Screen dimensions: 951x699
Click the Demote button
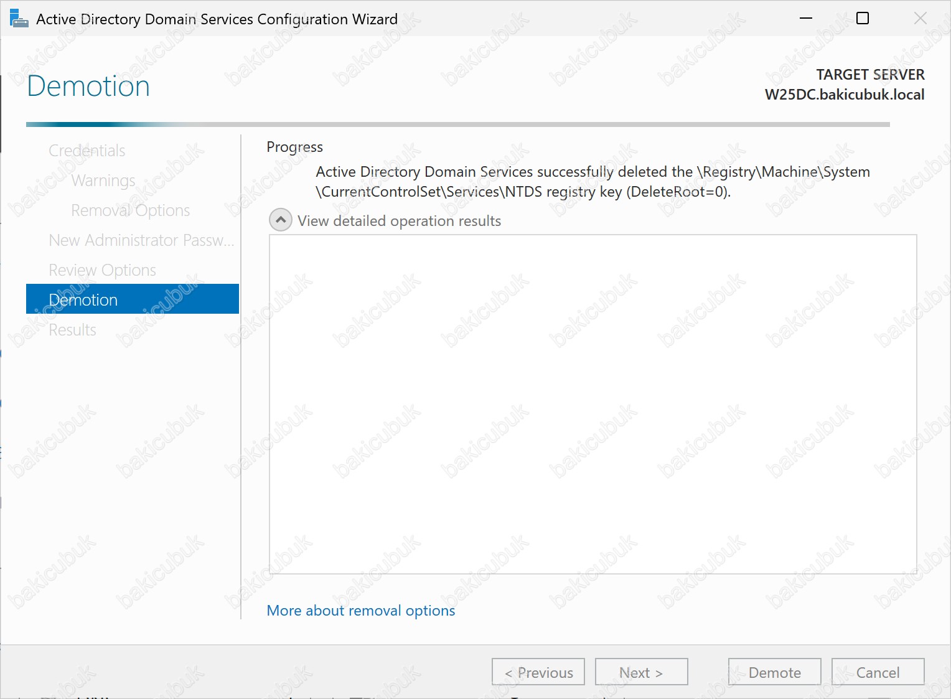[x=775, y=672]
